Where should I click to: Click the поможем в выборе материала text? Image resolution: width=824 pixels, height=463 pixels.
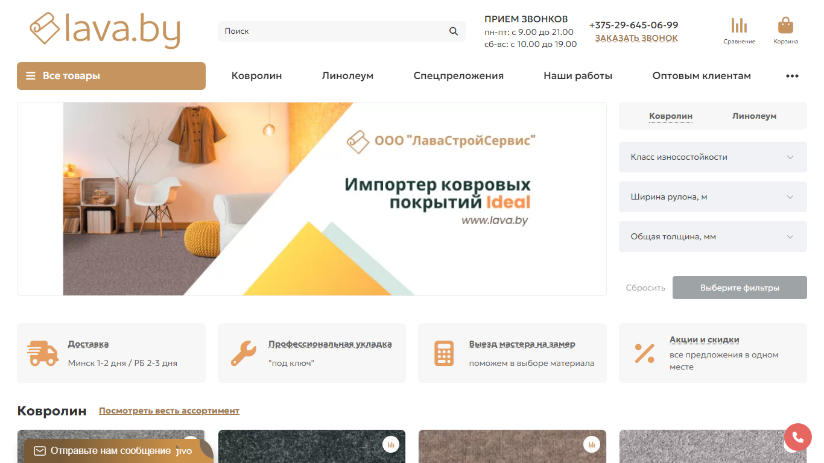(x=531, y=364)
